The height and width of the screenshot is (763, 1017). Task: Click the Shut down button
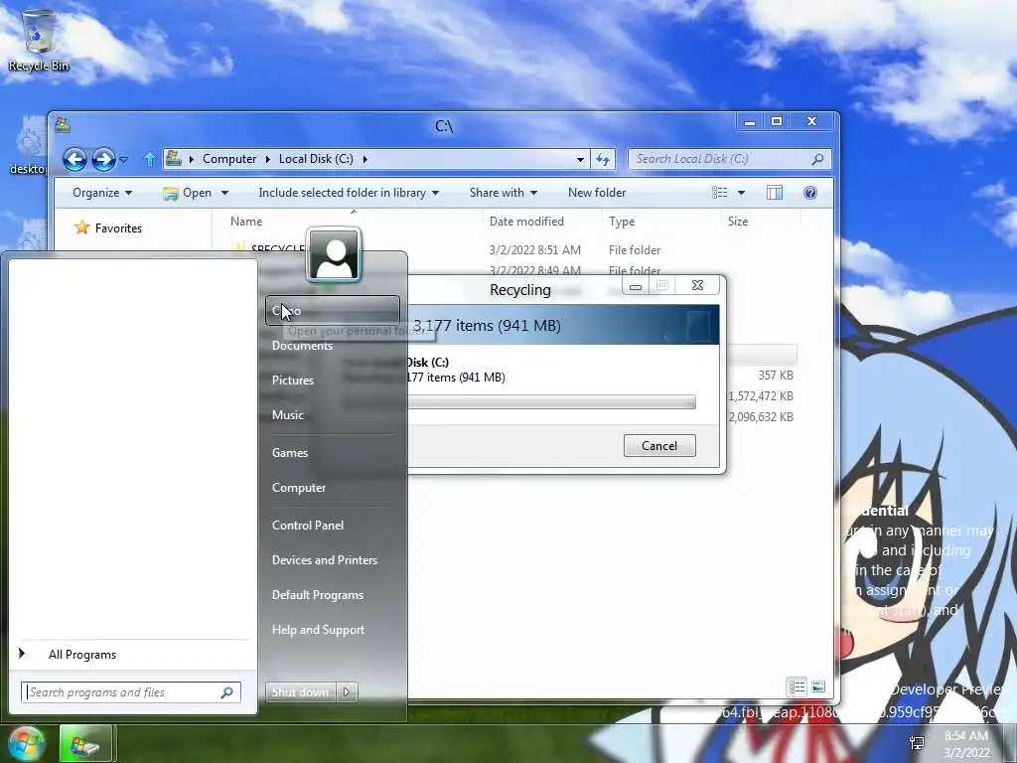tap(300, 692)
